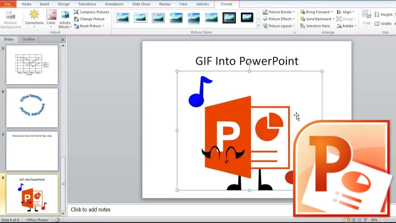This screenshot has height=223, width=396.
Task: Switch to Slide Sorter view
Action: [x=353, y=220]
